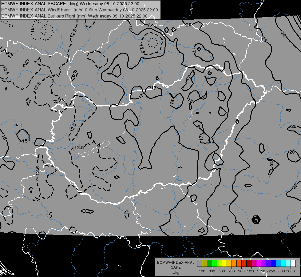Click the dark red legend swatch
The image size is (301, 277).
249,263
